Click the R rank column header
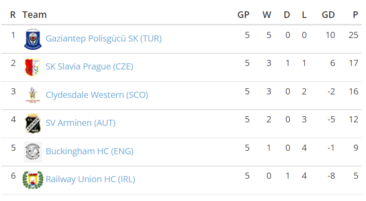Viewport: 366px width, 201px height. click(13, 15)
